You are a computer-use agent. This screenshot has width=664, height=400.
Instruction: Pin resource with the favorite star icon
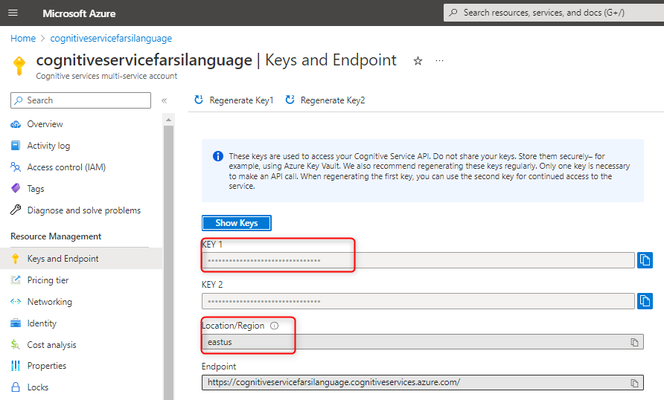[418, 61]
